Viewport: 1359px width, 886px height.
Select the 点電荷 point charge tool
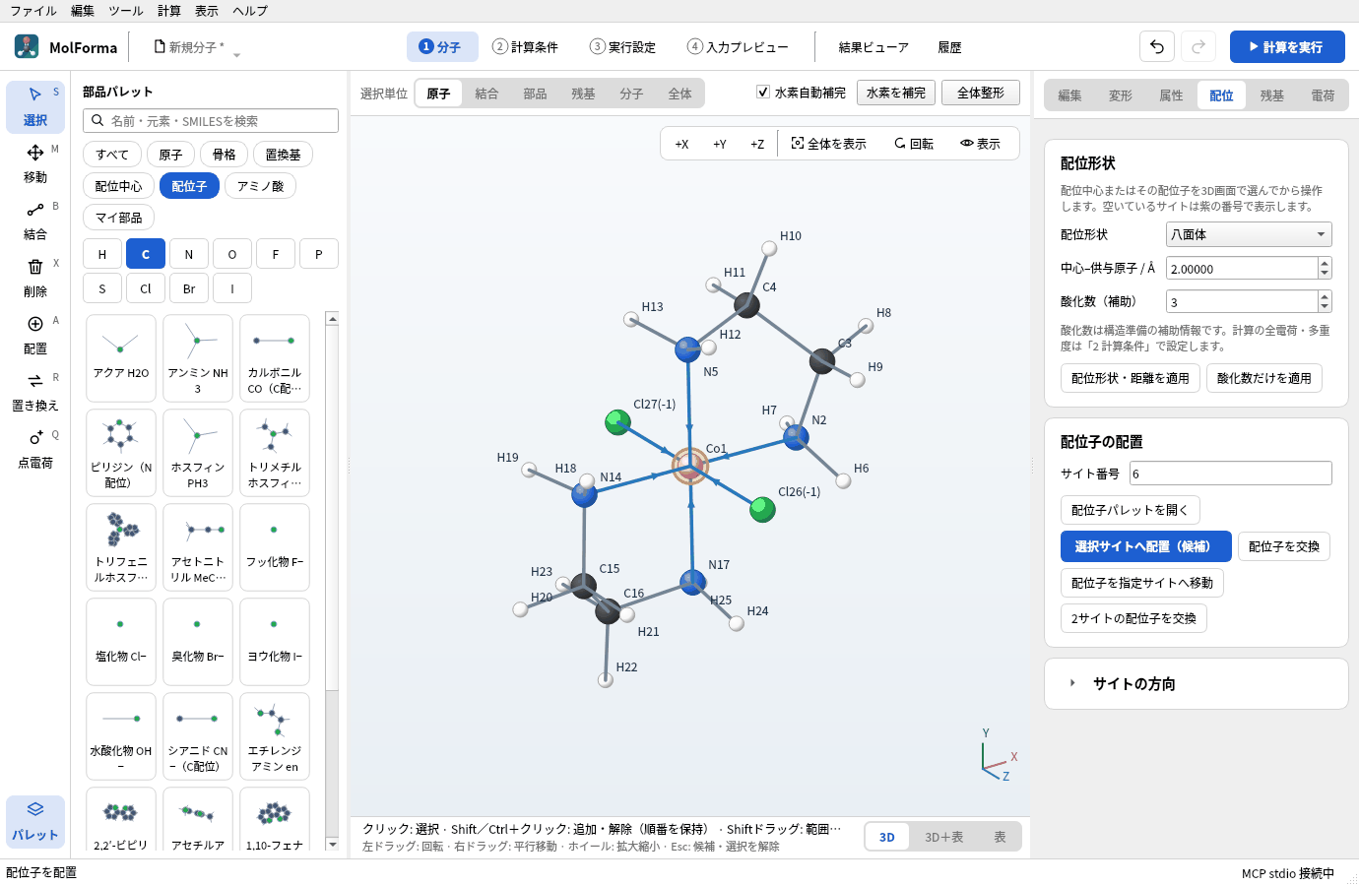pos(35,449)
